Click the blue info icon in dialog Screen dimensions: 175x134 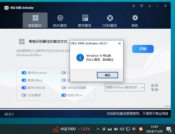tap(80, 58)
